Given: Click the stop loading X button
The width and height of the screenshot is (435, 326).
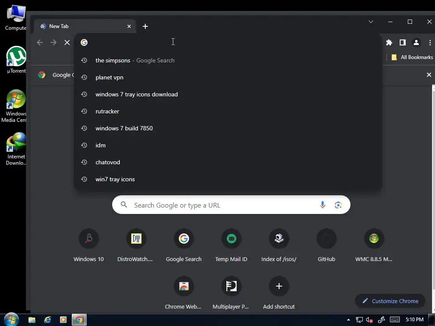Looking at the screenshot, I should tap(67, 42).
